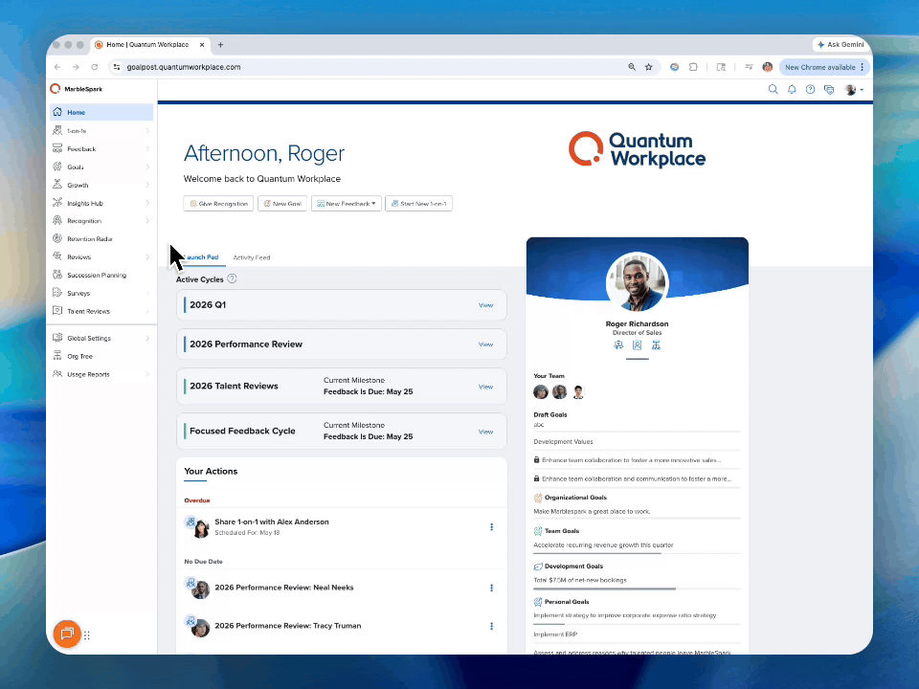Expand the Recognition menu chevron
The image size is (919, 689).
pyautogui.click(x=147, y=221)
